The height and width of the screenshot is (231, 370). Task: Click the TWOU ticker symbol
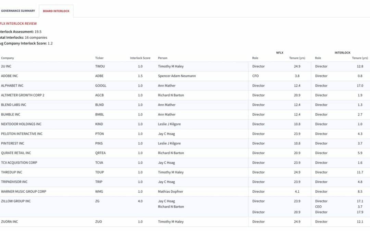(x=100, y=66)
